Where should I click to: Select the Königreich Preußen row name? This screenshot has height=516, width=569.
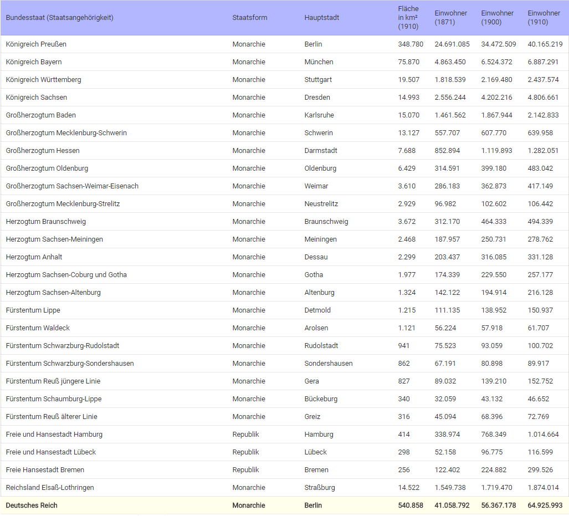pyautogui.click(x=36, y=44)
